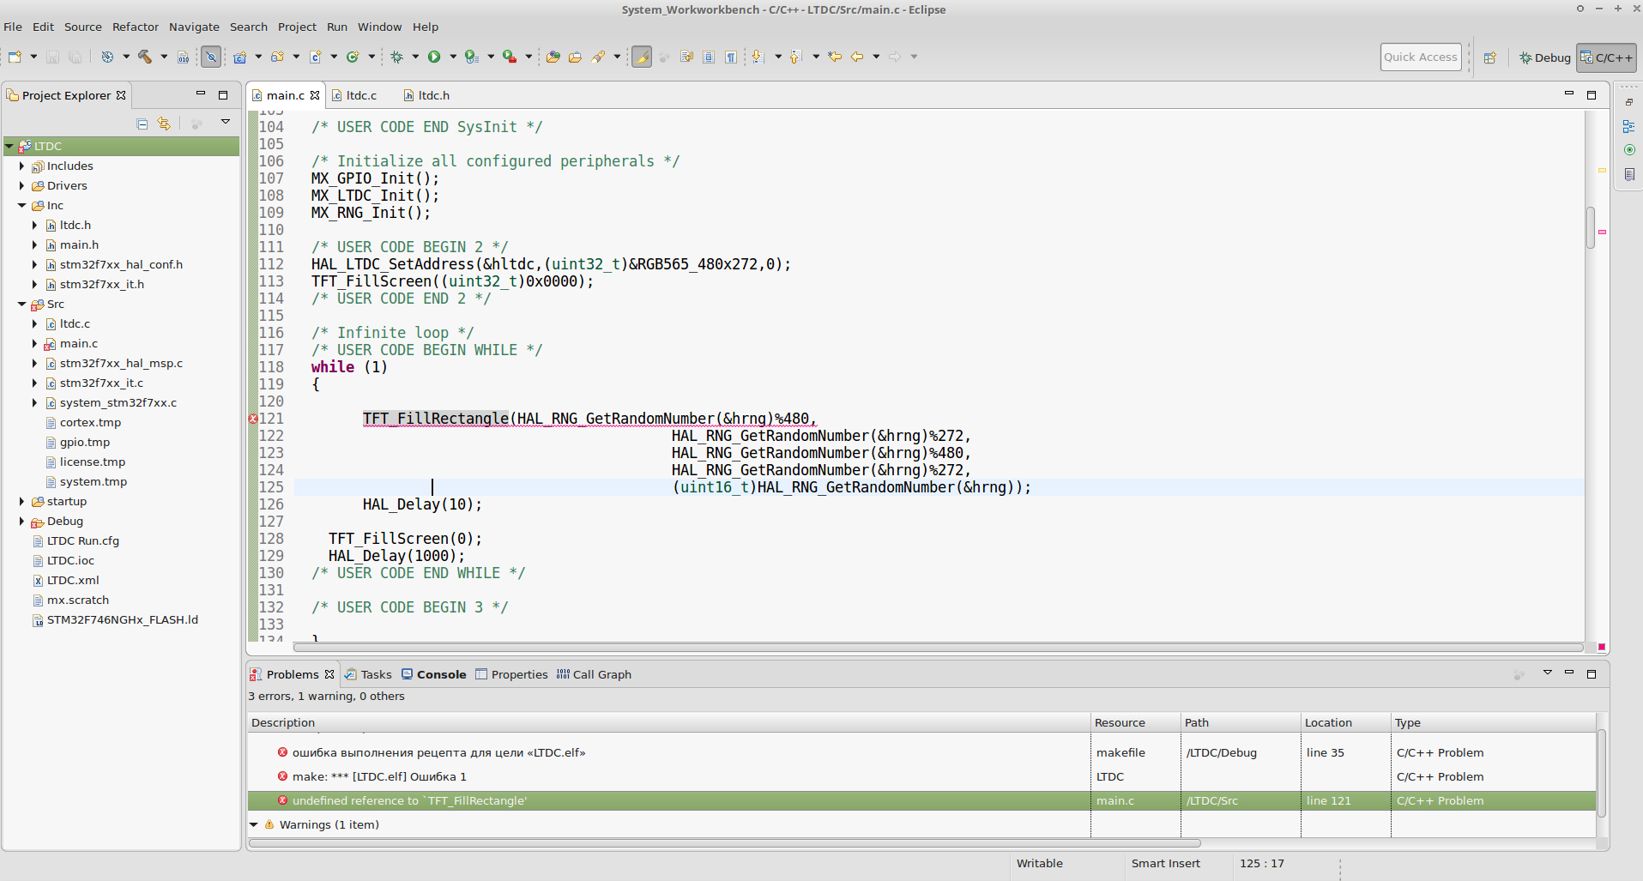Click Back navigation arrow in toolbar

point(856,57)
